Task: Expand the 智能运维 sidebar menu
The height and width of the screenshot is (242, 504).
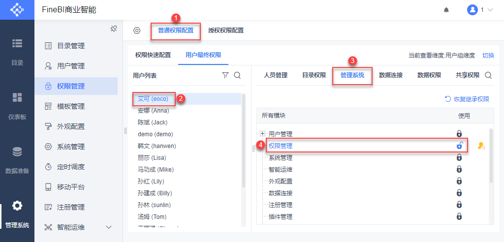Action: [x=109, y=227]
